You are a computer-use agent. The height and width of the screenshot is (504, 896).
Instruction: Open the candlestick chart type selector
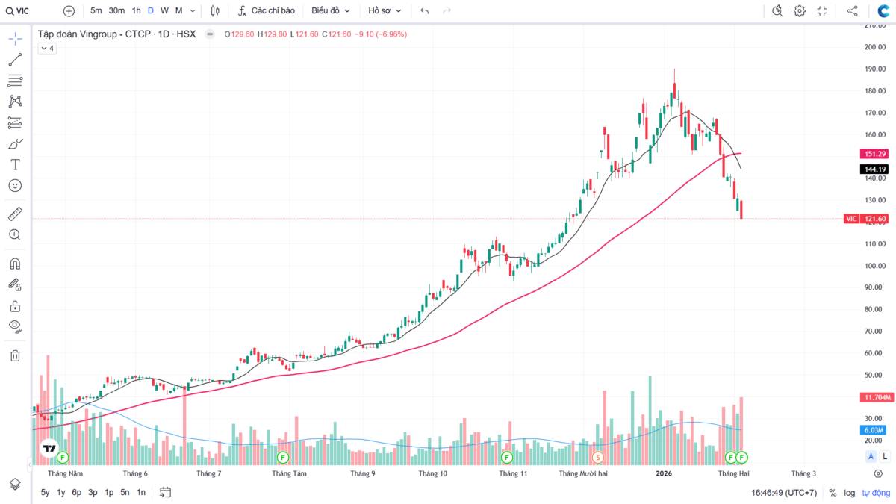pyautogui.click(x=215, y=11)
